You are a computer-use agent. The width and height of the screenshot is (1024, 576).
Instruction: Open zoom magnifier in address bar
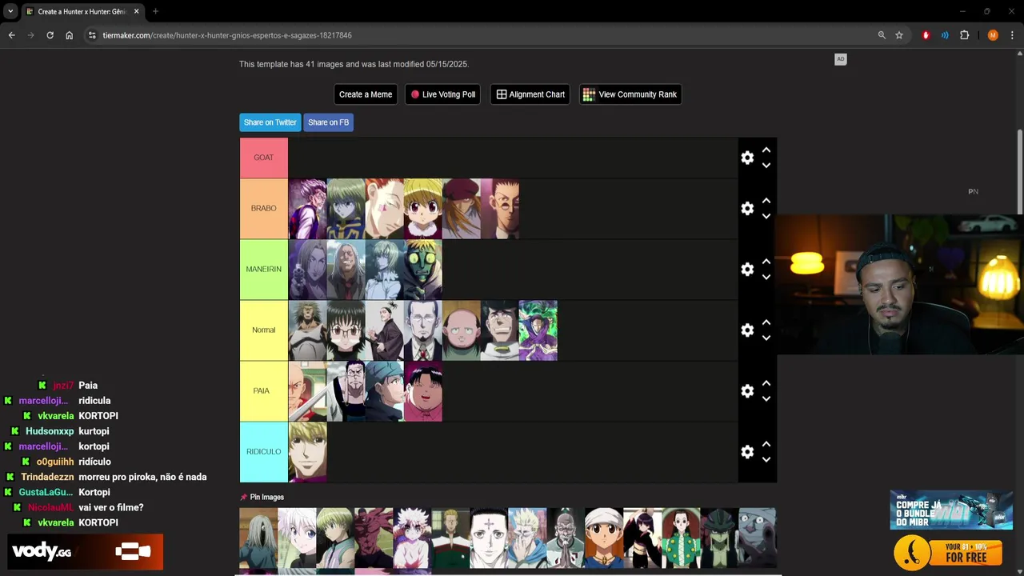point(882,35)
